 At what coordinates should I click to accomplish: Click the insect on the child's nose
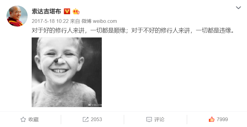pos(58,59)
